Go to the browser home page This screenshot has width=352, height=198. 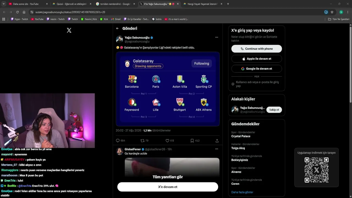(x=24, y=12)
